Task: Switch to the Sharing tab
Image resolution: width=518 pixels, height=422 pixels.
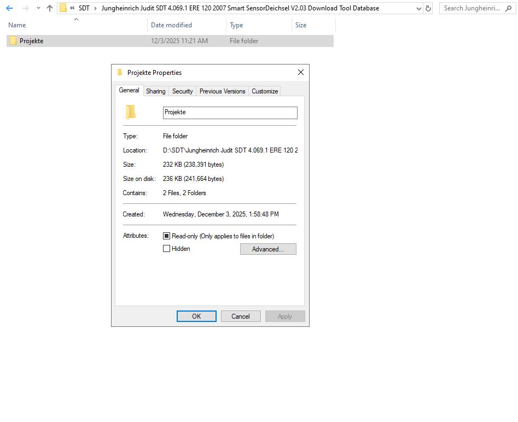Action: point(155,91)
